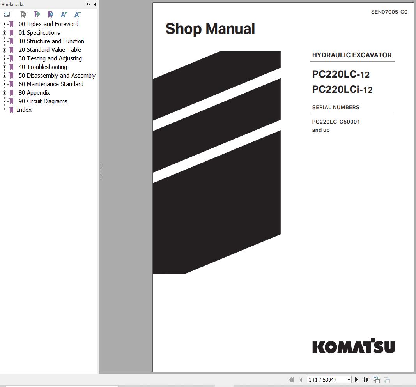Go to the previous page
Viewport: 416px width, 387px height.
[301, 380]
